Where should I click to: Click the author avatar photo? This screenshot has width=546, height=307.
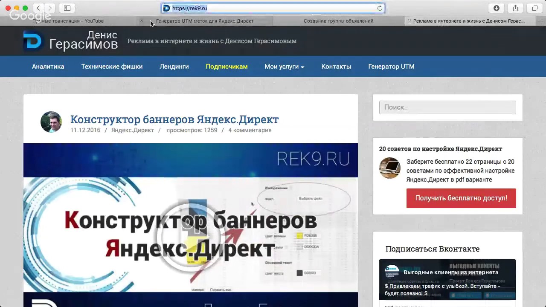(51, 122)
